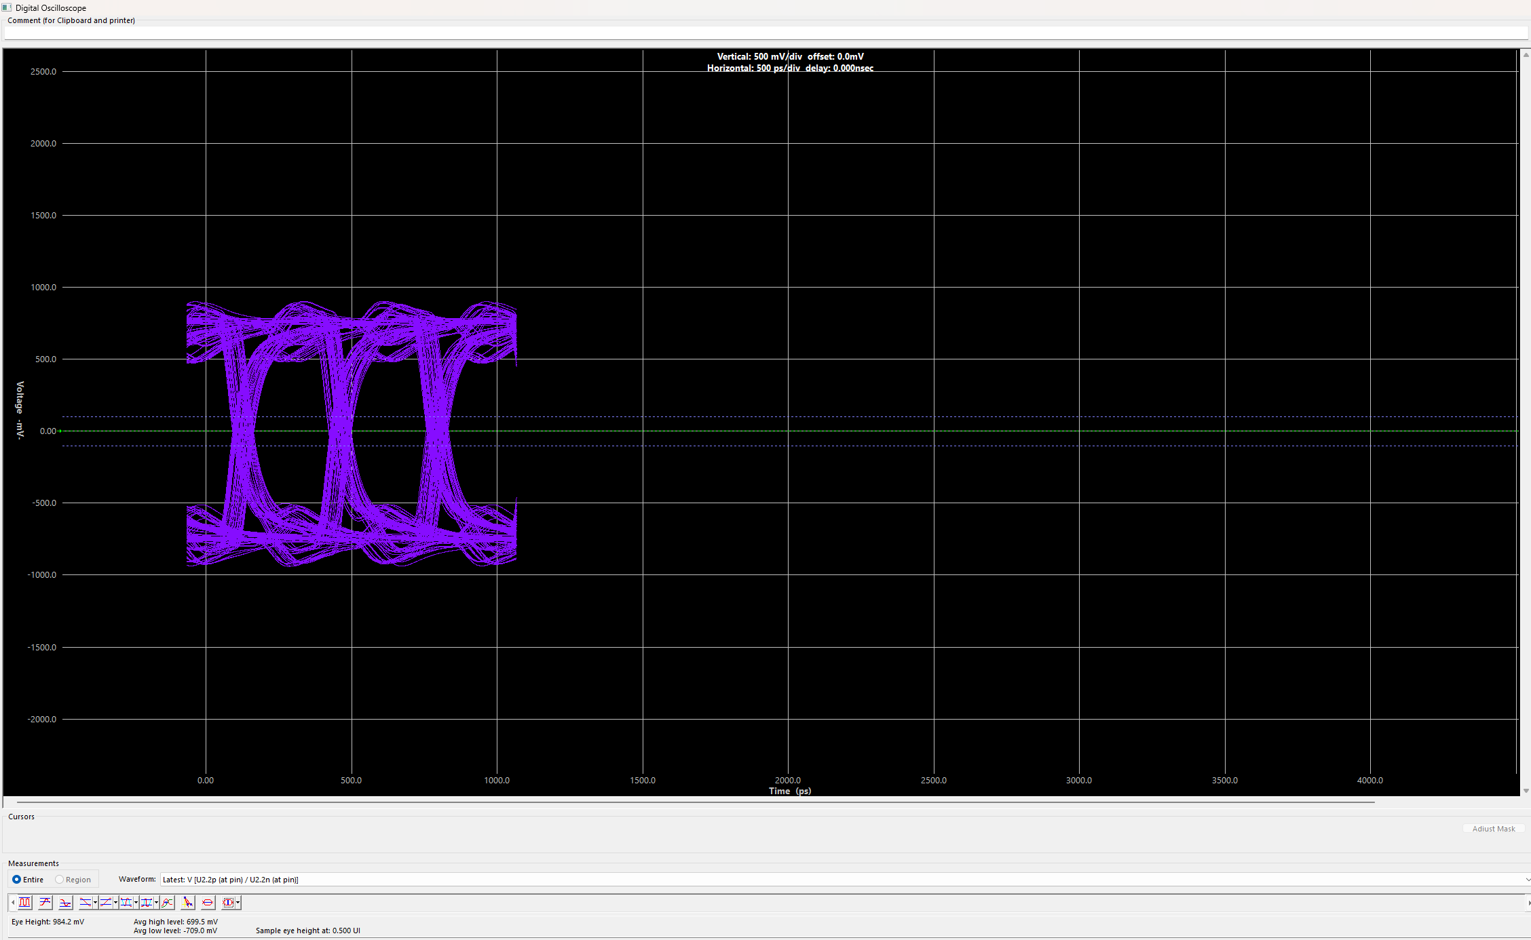Image resolution: width=1531 pixels, height=940 pixels.
Task: Click the fall time measurement icon
Action: click(86, 903)
